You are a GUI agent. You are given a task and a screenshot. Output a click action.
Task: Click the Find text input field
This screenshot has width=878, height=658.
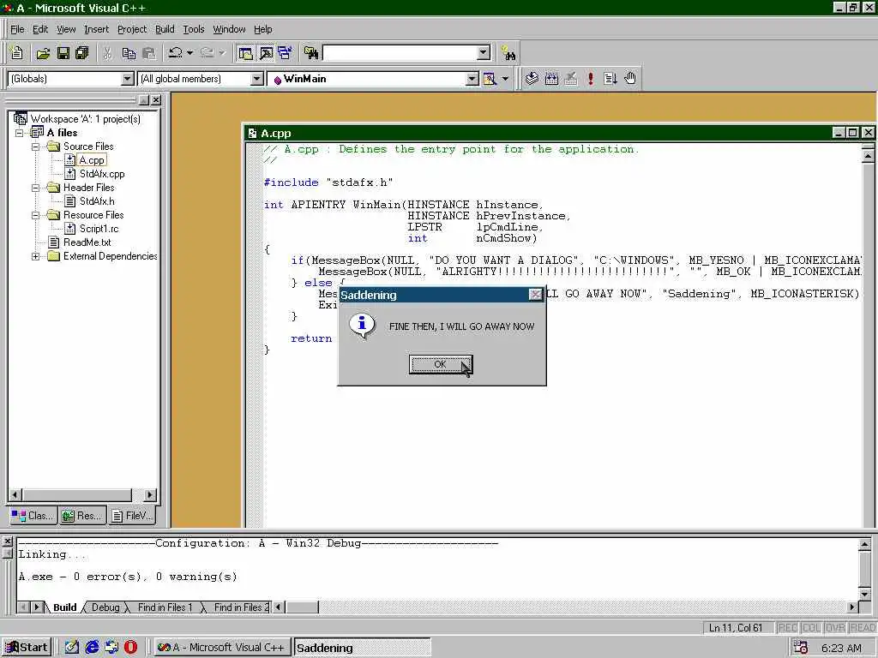(400, 53)
